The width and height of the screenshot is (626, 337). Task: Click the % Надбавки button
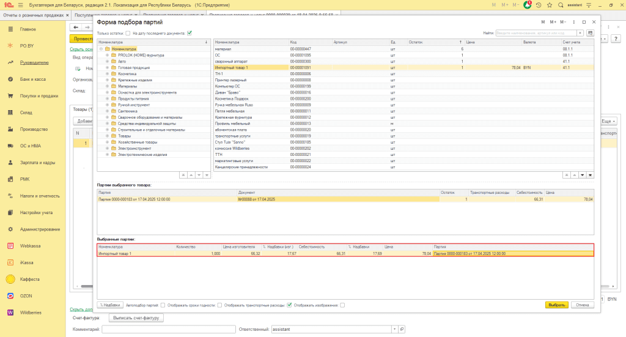point(110,305)
